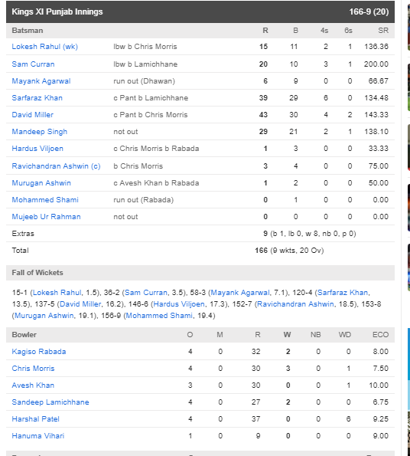Open Mohammed Shami in Fall of Wickets
The width and height of the screenshot is (410, 456).
pos(159,316)
